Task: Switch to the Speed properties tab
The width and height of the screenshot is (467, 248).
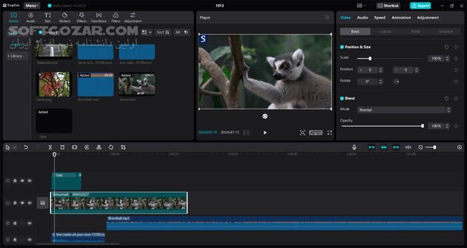Action: [380, 17]
